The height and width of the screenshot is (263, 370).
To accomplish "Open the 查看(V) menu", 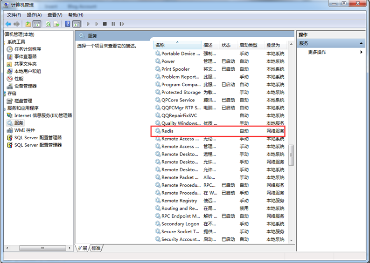I will [55, 15].
